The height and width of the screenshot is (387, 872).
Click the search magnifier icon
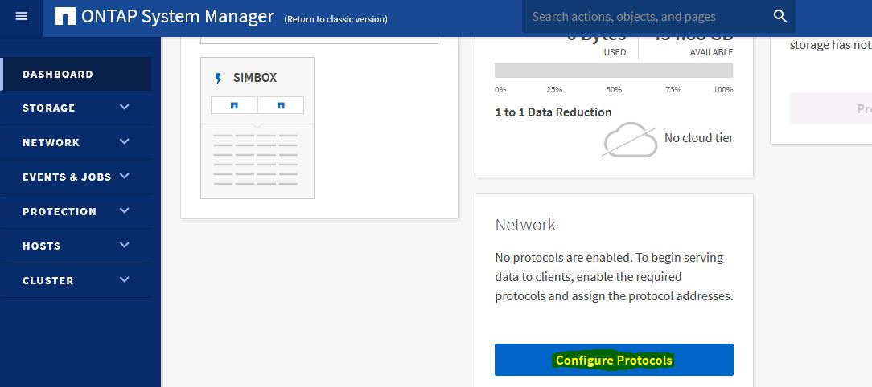780,17
